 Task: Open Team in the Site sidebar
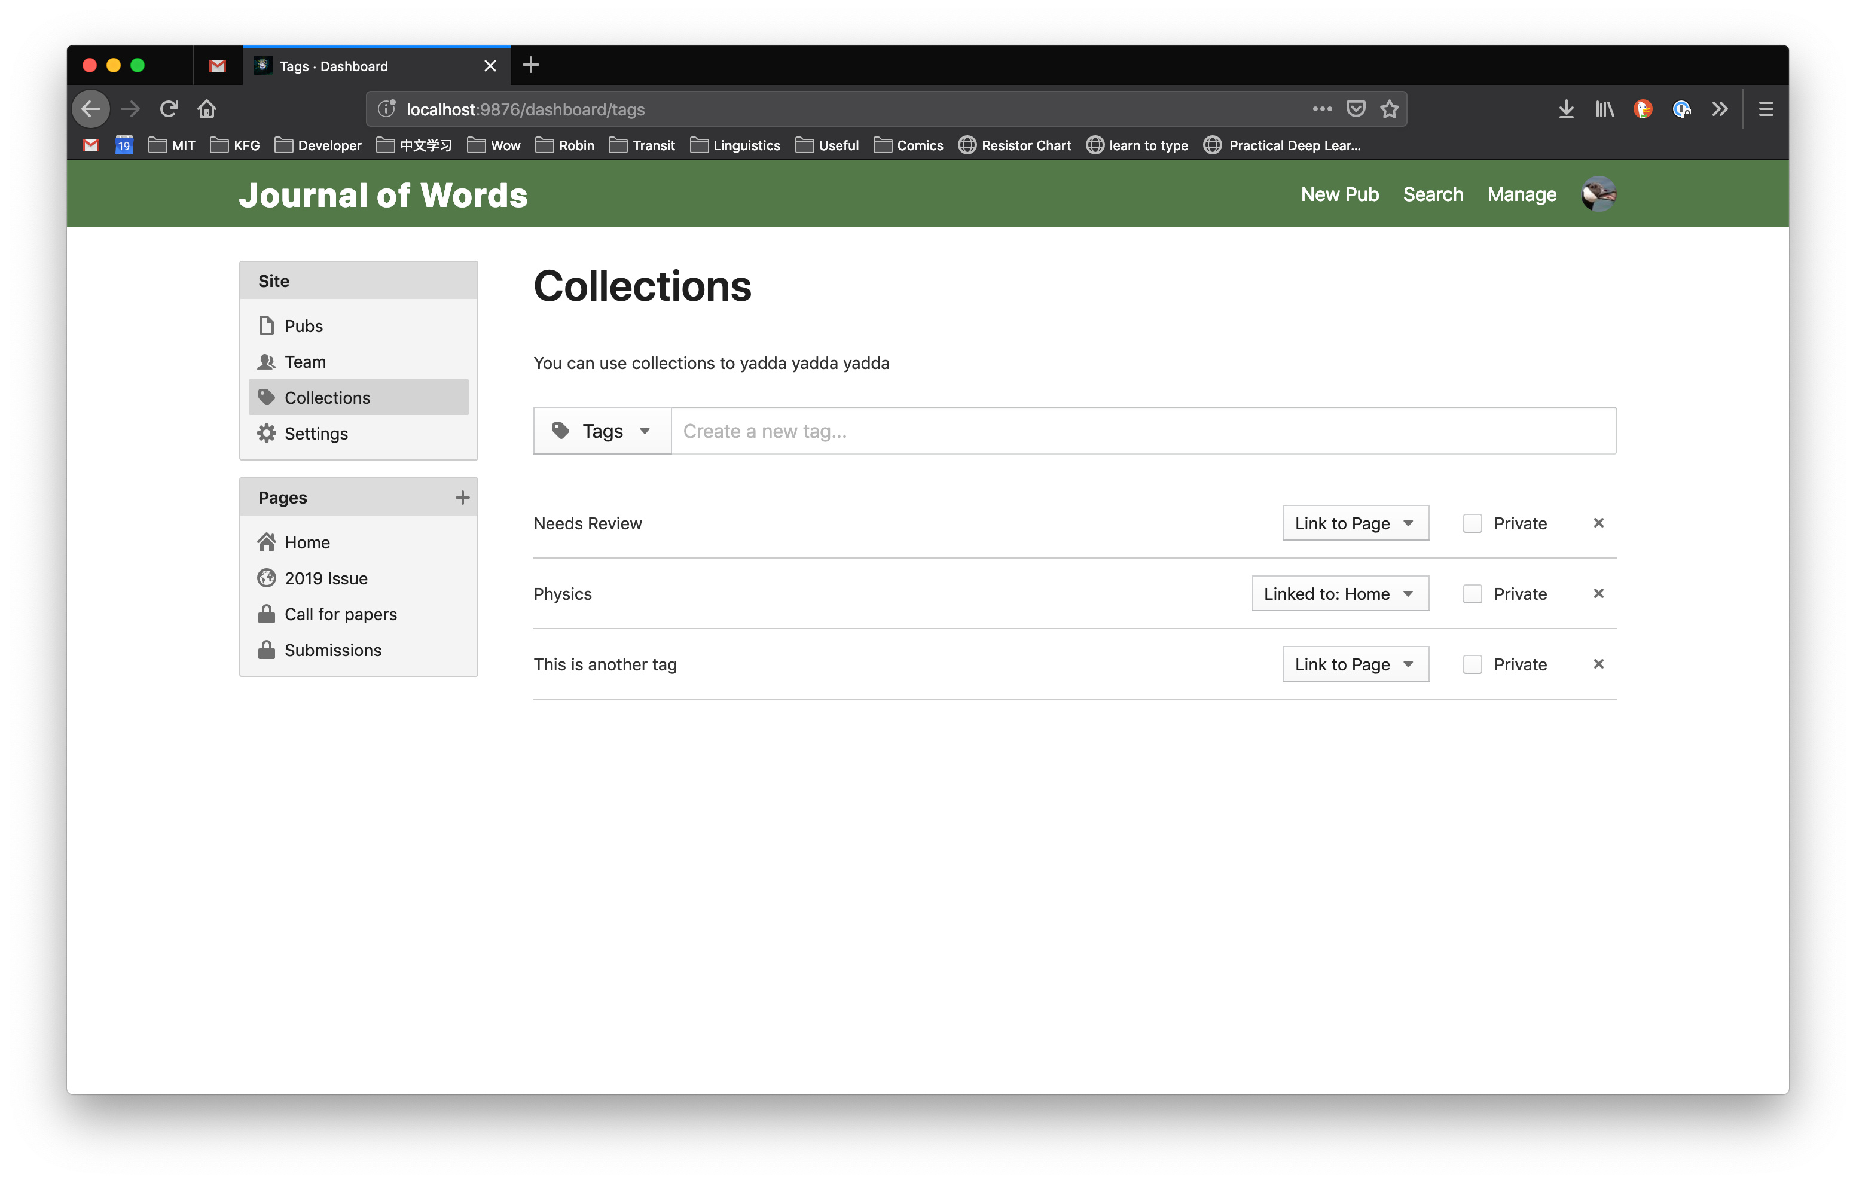point(358,361)
